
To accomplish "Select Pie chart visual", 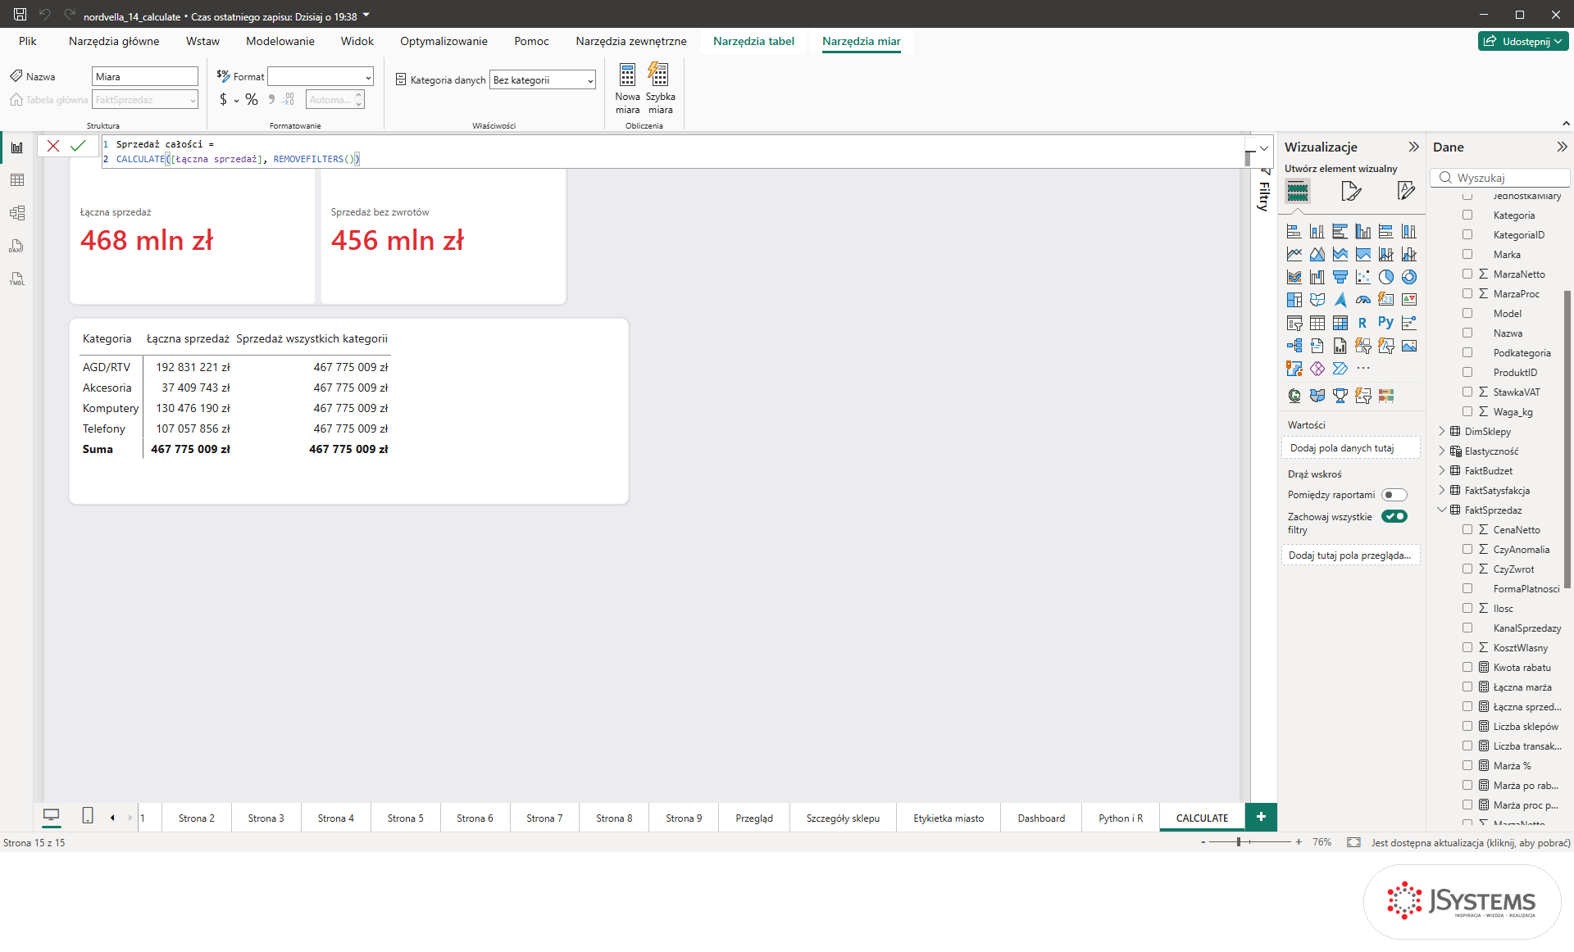I will click(x=1385, y=277).
